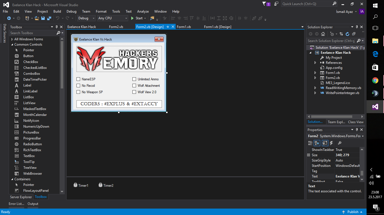Click the Publish button in status bar
The width and height of the screenshot is (384, 215).
point(353,212)
